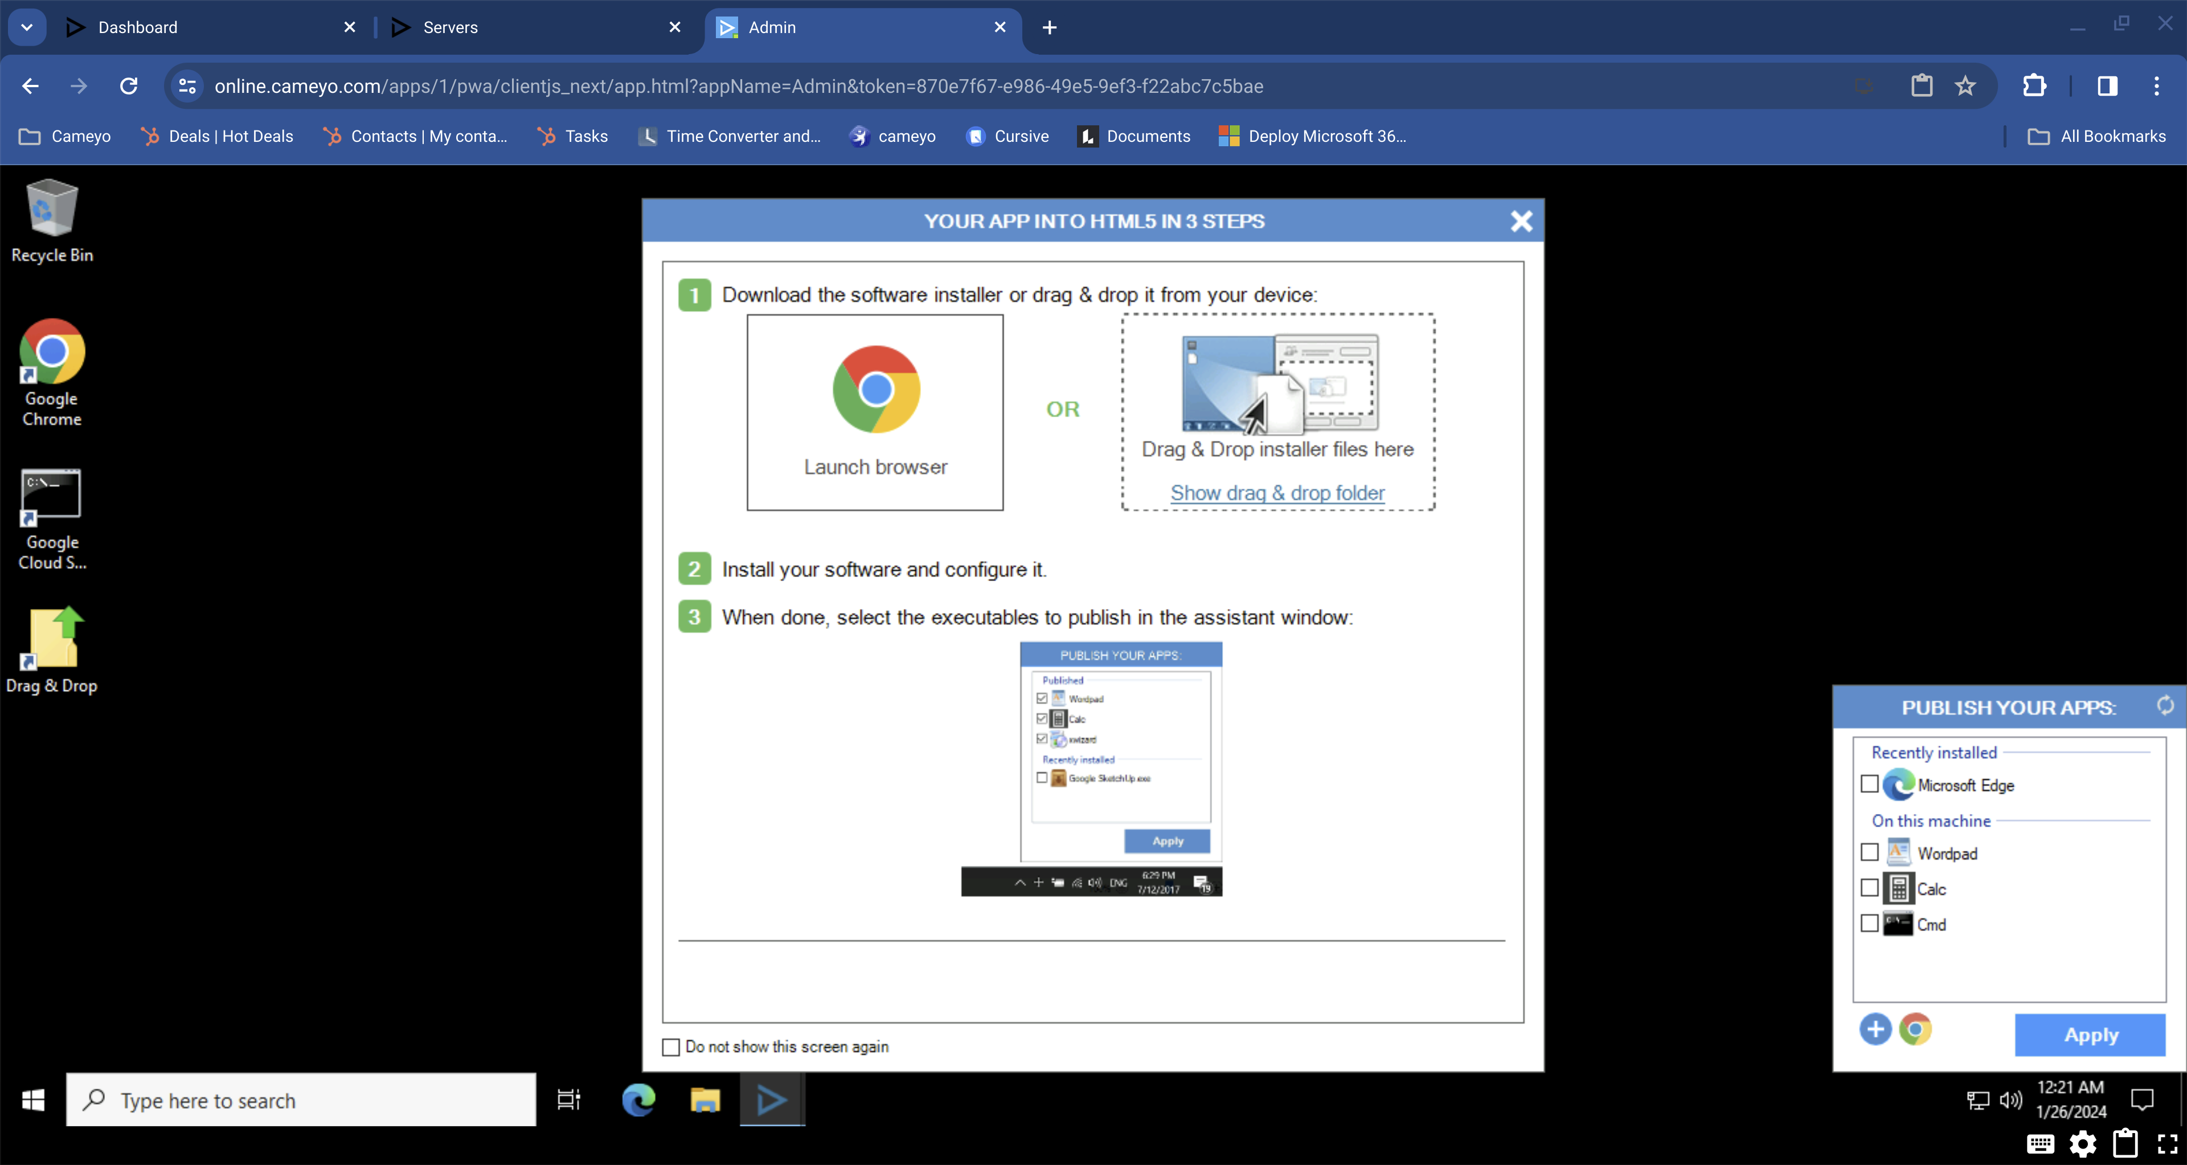Select the Admin browser tab
Screen dimensions: 2187x1165
pyautogui.click(x=863, y=27)
